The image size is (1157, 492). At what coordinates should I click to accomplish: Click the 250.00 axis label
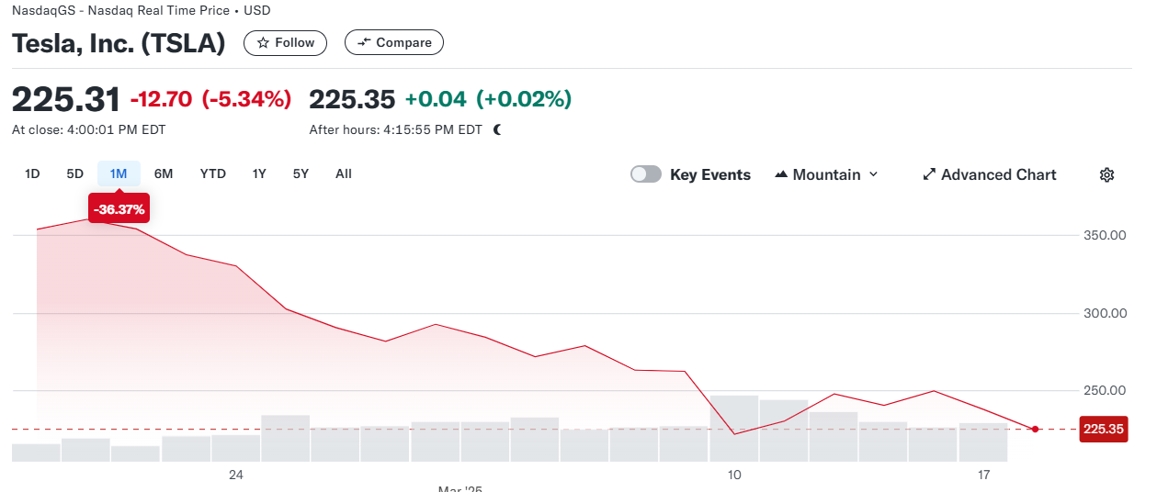tap(1104, 391)
